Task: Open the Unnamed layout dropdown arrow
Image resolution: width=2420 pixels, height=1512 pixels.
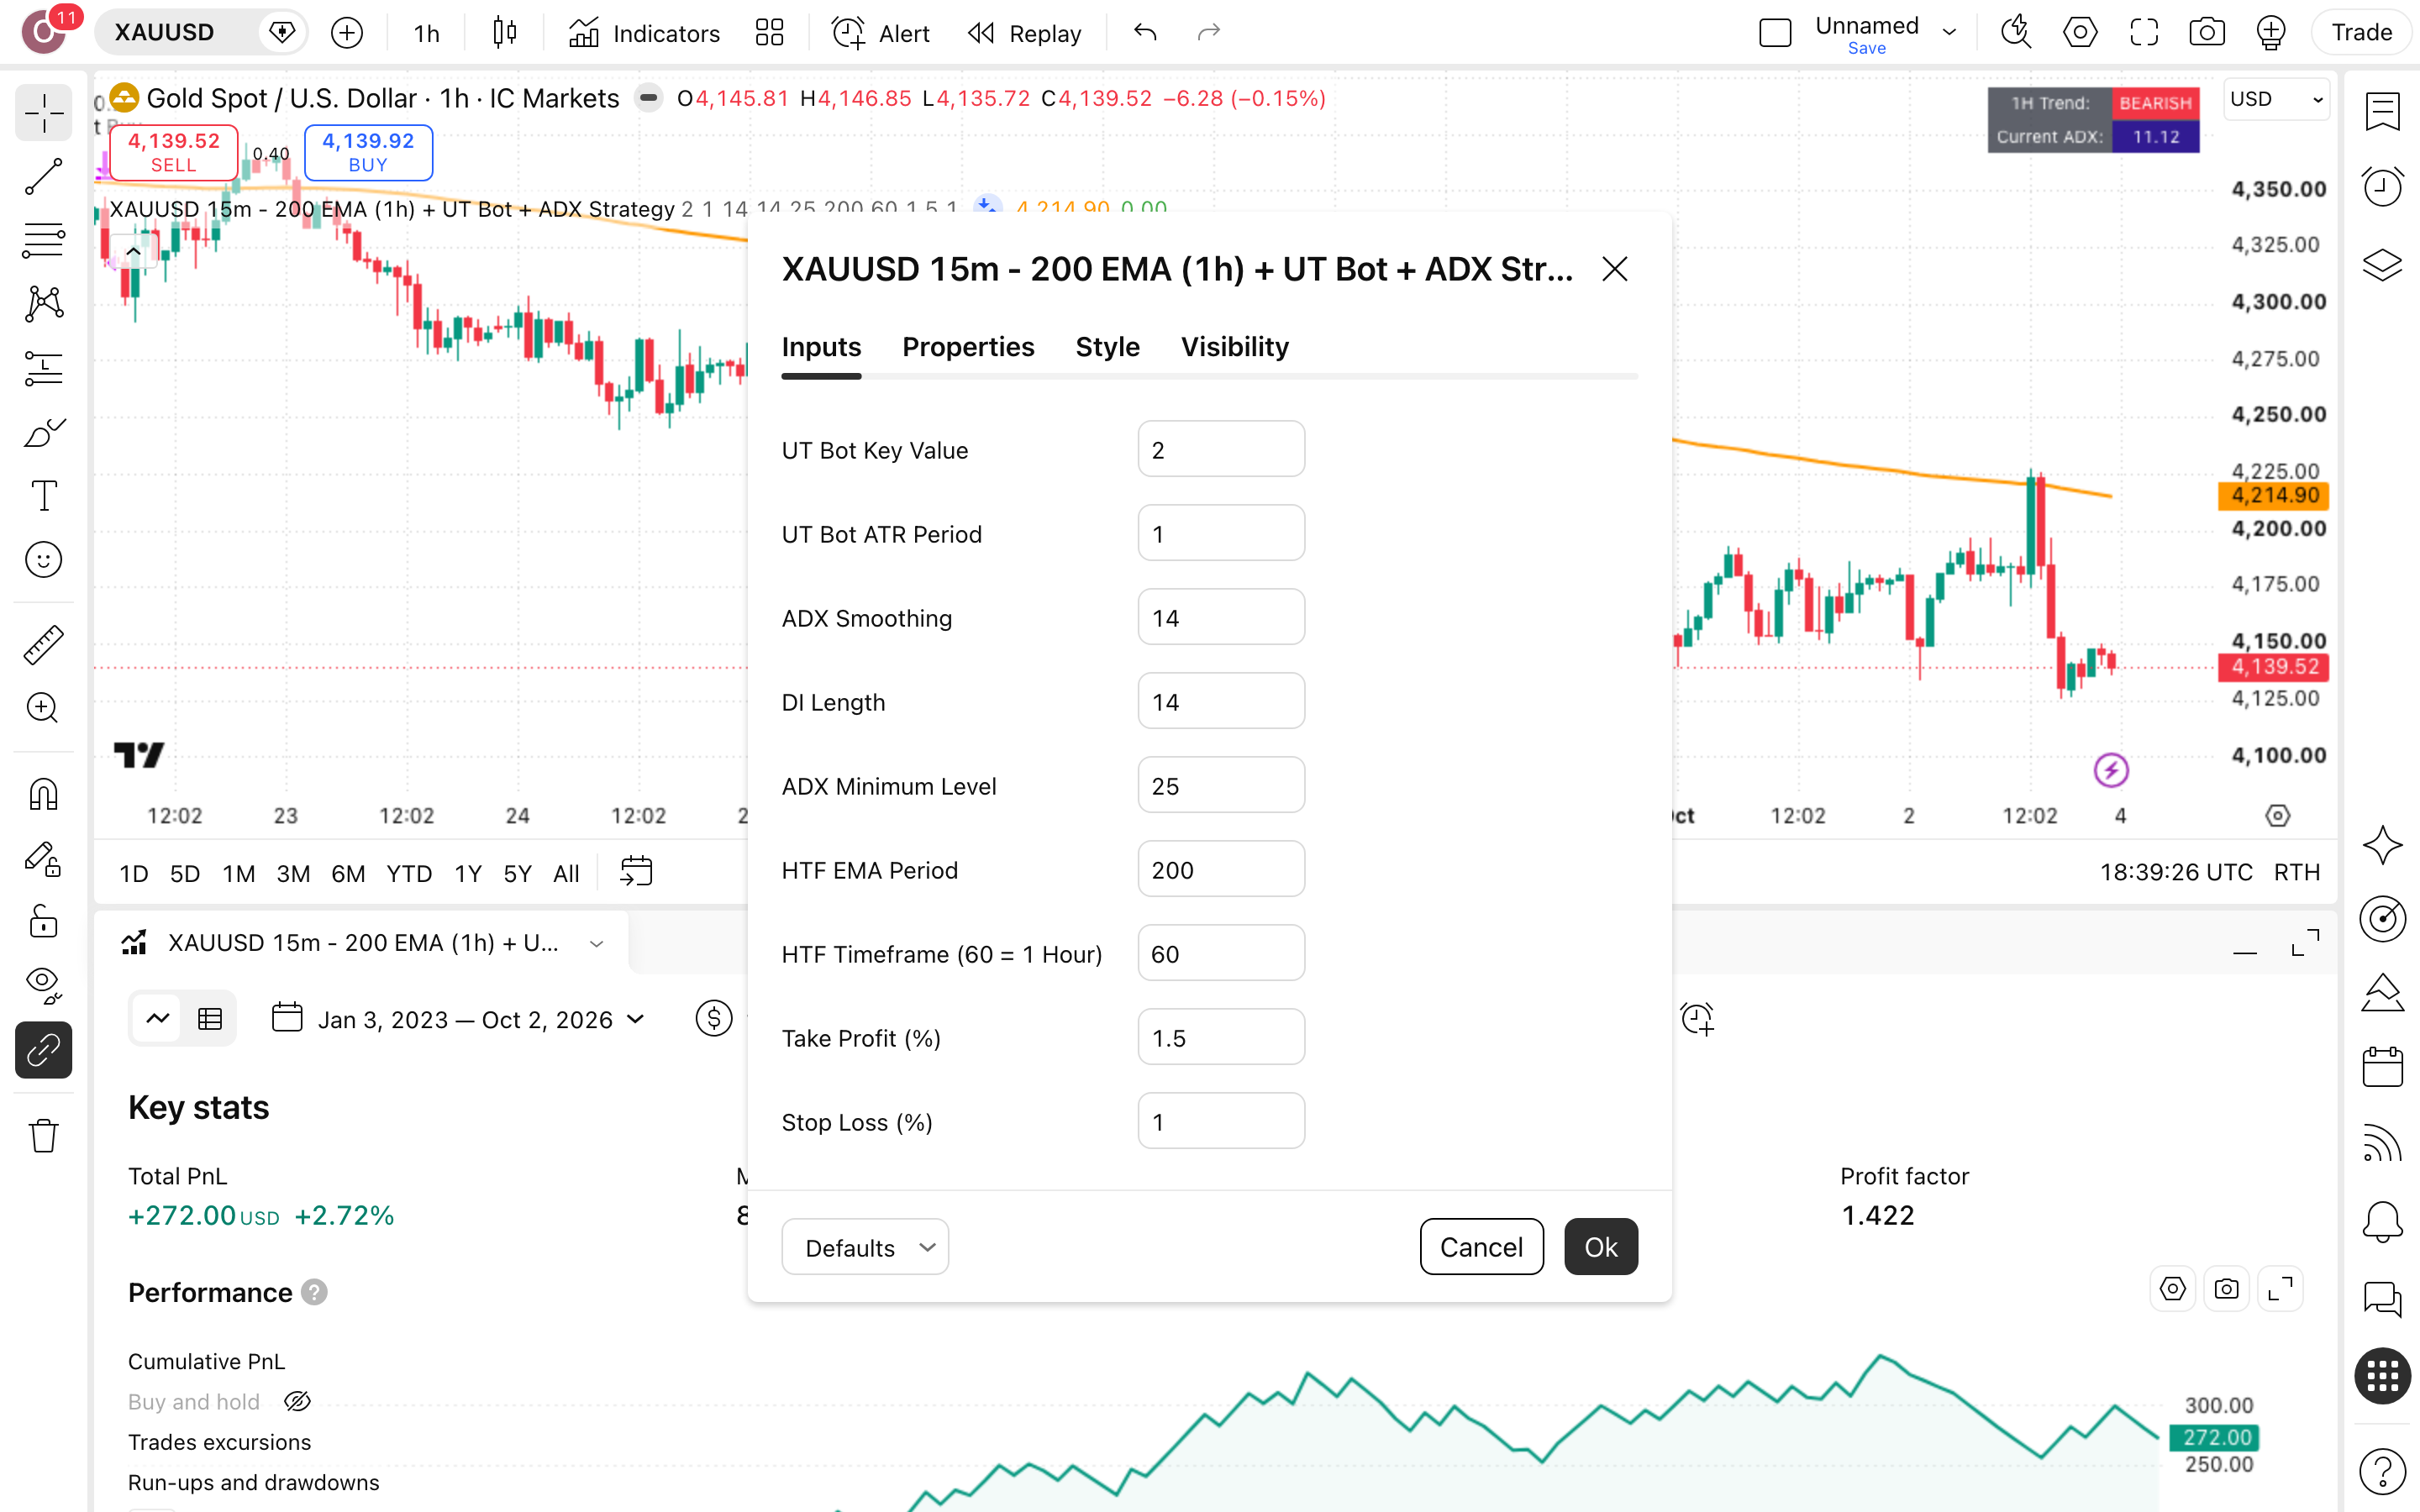Action: (1949, 33)
